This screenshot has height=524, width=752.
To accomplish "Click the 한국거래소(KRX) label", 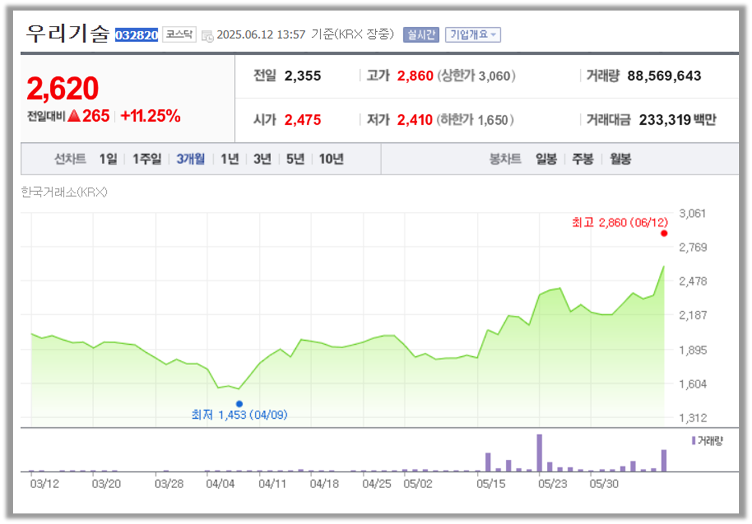I will (x=64, y=192).
